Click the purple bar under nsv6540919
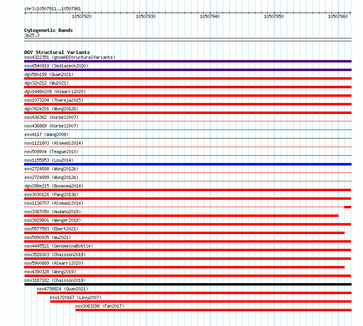Image resolution: width=363 pixels, height=326 pixels. pos(188,70)
